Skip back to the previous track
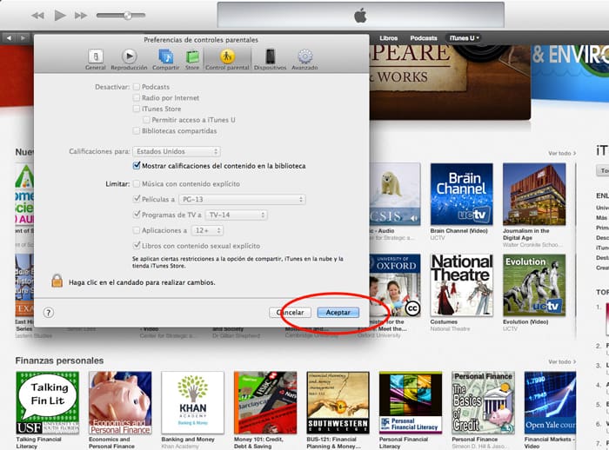This screenshot has width=609, height=450. click(37, 16)
